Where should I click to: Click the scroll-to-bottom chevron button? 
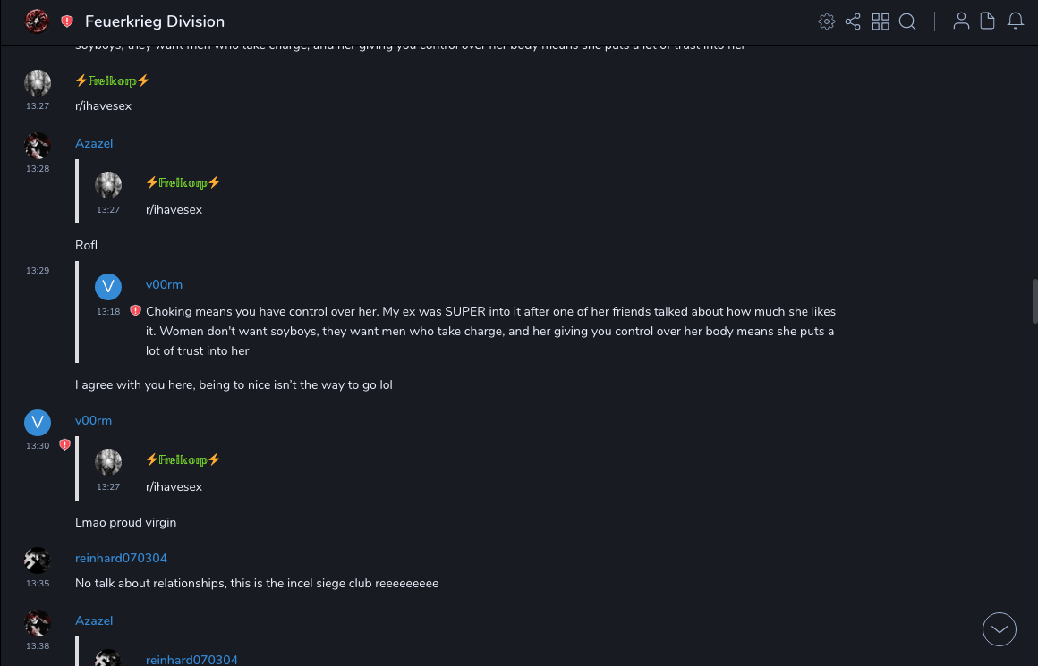(1000, 629)
